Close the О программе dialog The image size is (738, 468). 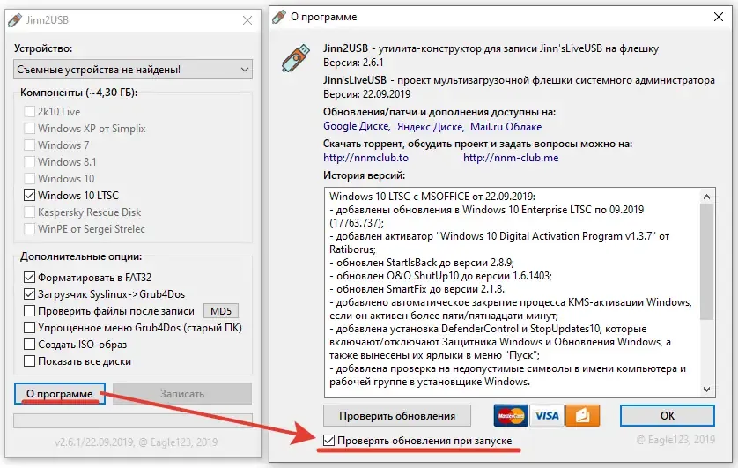719,17
